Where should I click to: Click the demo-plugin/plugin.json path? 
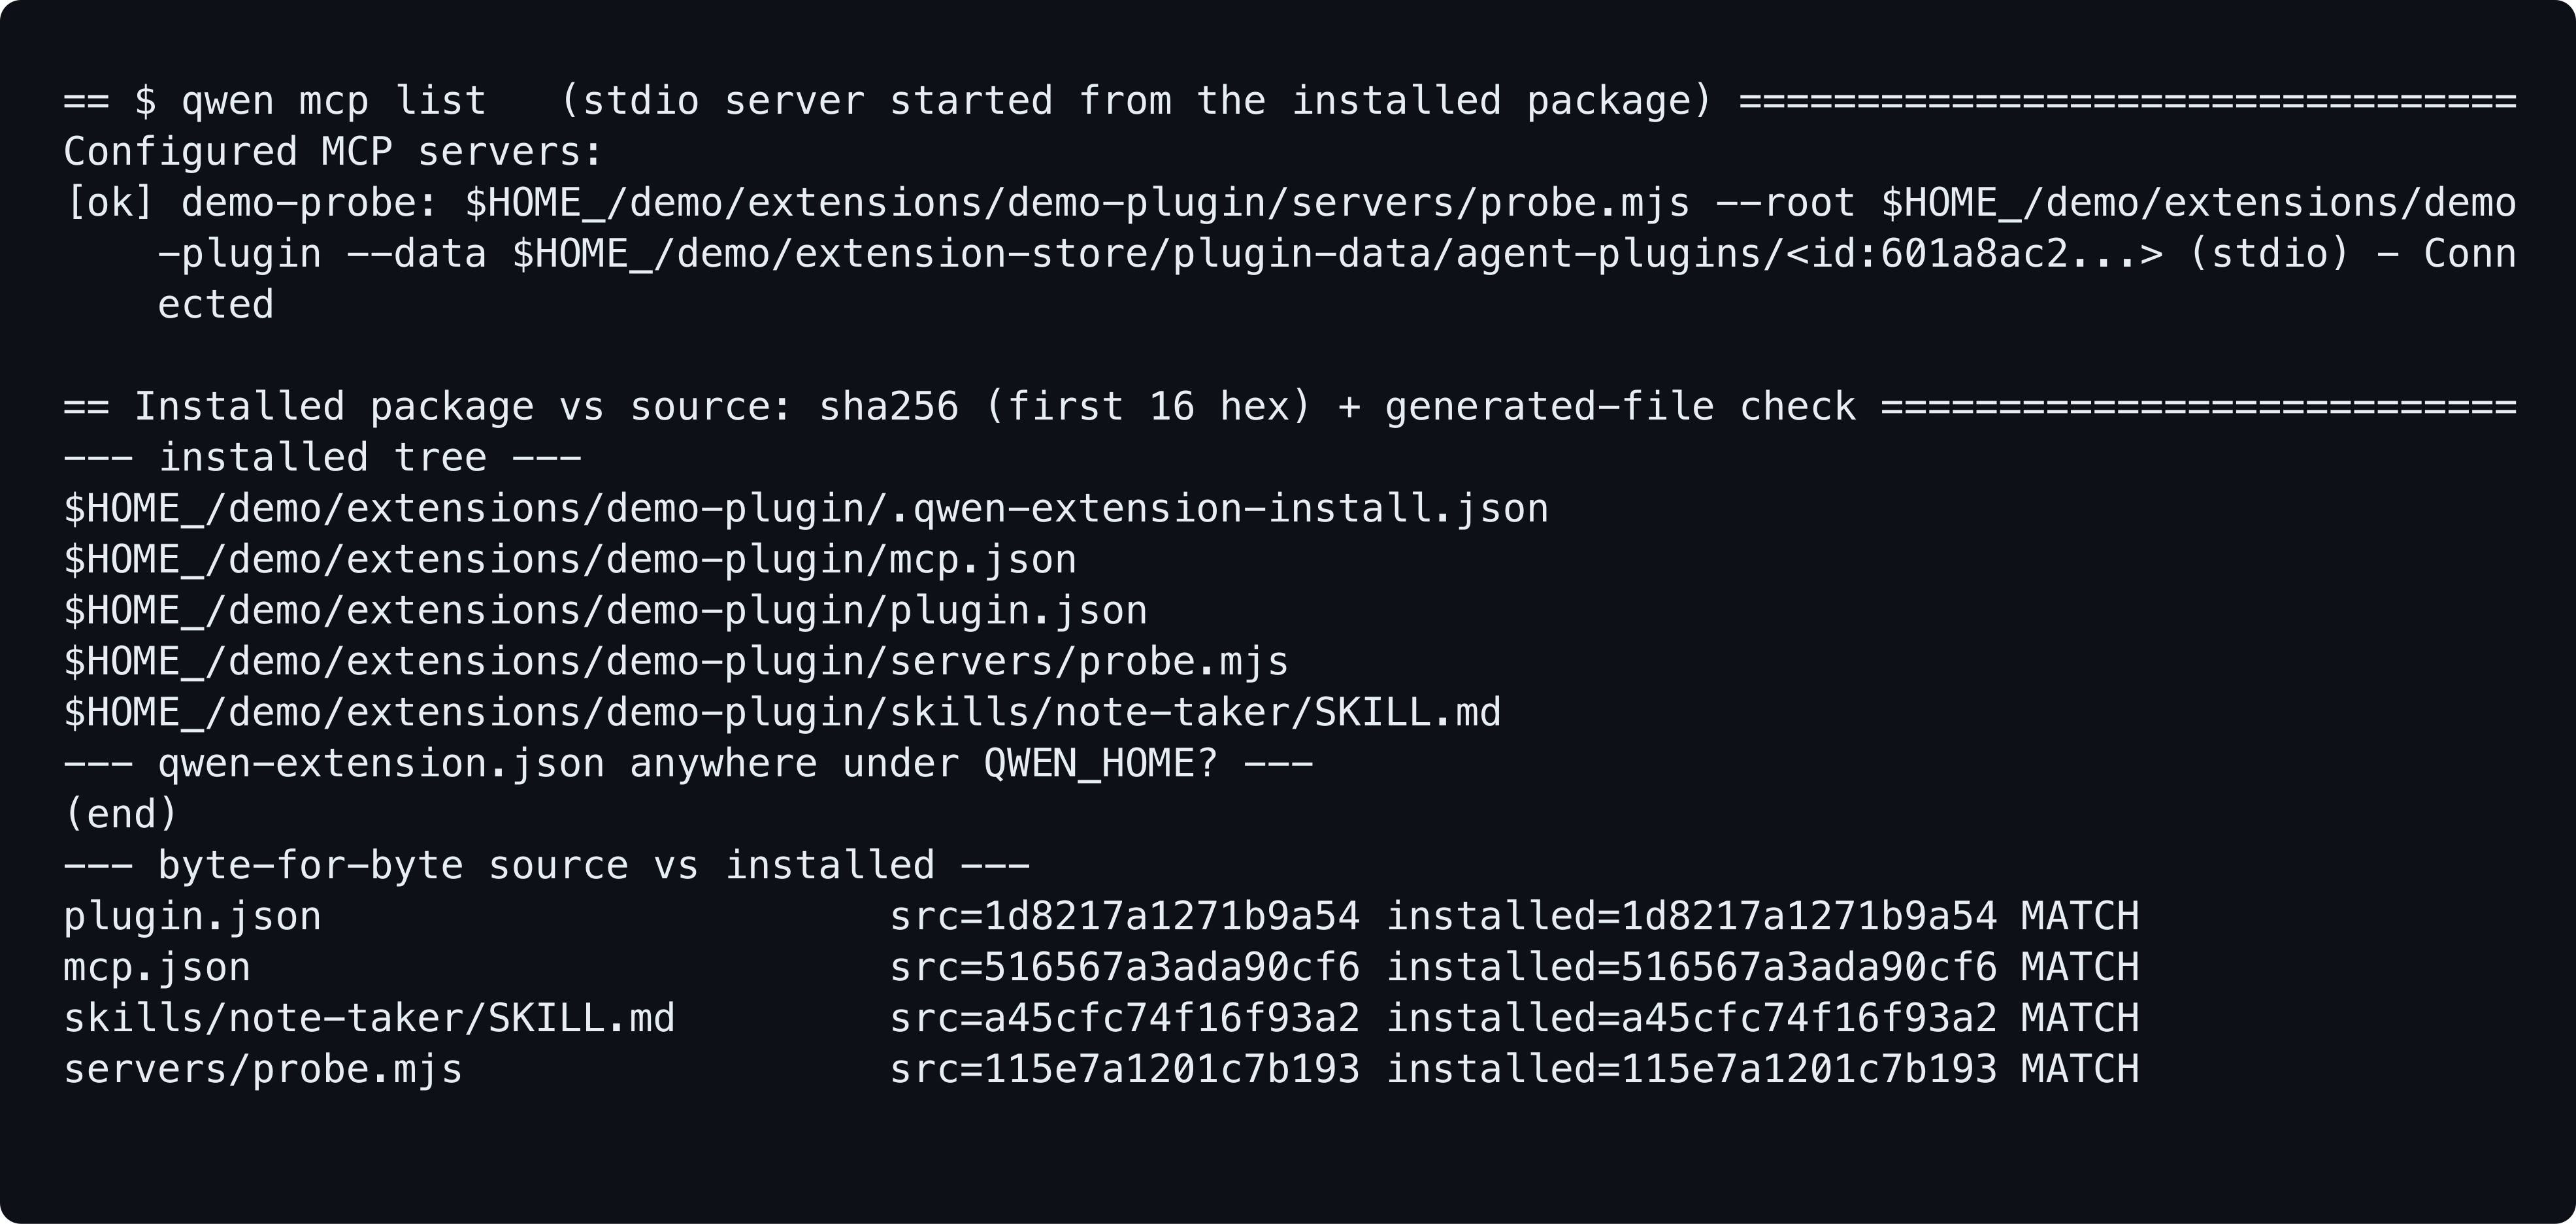coord(606,611)
